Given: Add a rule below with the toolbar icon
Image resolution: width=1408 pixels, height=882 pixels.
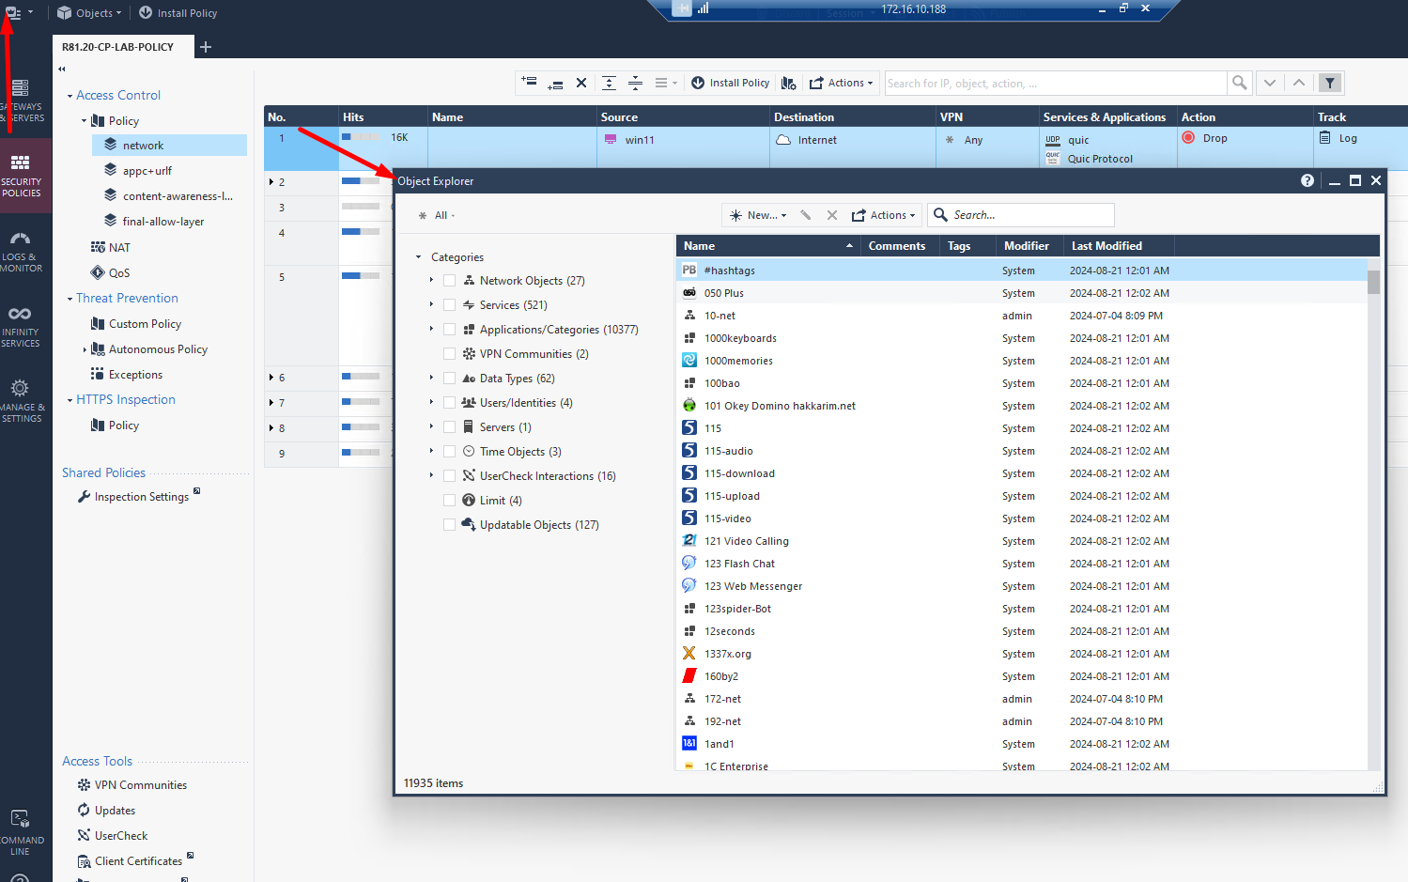Looking at the screenshot, I should 555,83.
